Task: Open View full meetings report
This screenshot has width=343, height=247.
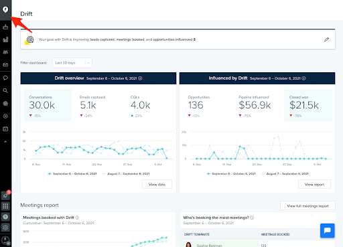Action: [x=307, y=206]
